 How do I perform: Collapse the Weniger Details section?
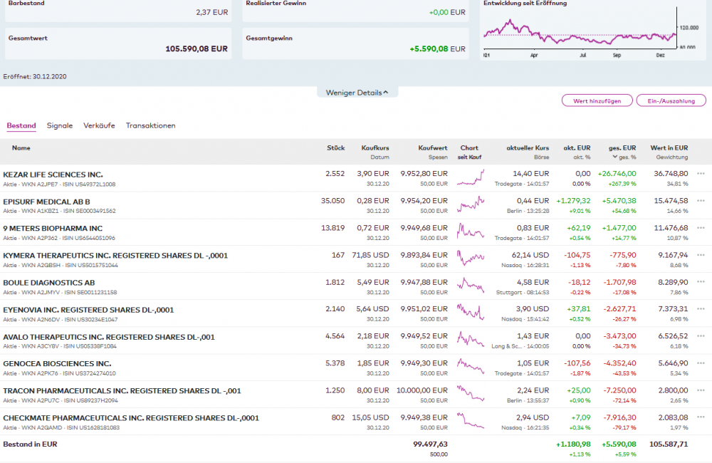(x=357, y=93)
